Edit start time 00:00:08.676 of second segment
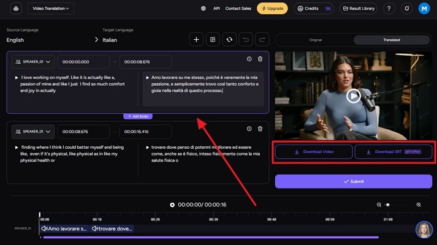The width and height of the screenshot is (437, 245). click(x=83, y=132)
